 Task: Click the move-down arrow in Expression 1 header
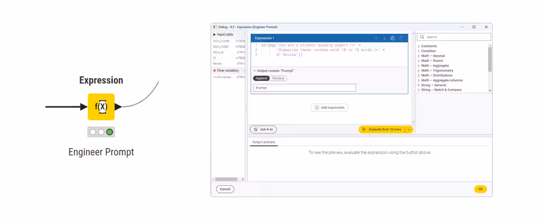(x=384, y=38)
